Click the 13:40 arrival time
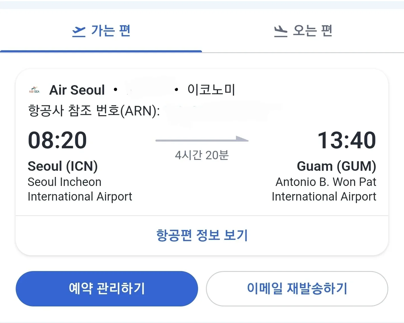This screenshot has height=323, width=404. pos(346,140)
